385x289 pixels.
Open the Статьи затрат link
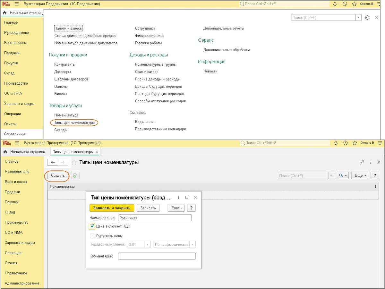coord(146,72)
